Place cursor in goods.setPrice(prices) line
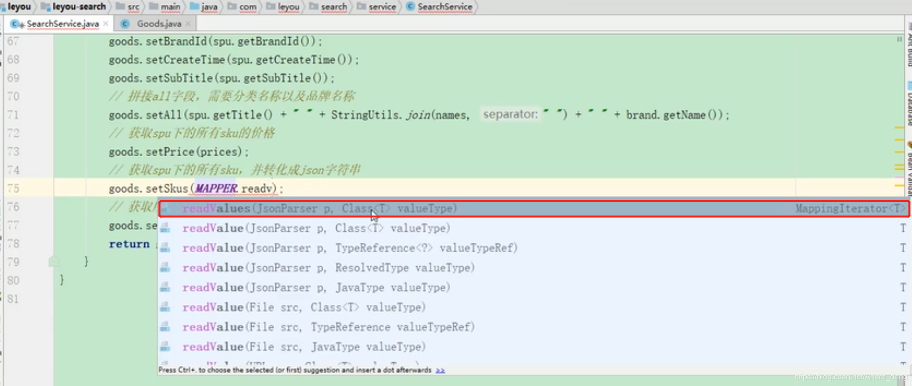The width and height of the screenshot is (912, 386). click(x=178, y=152)
